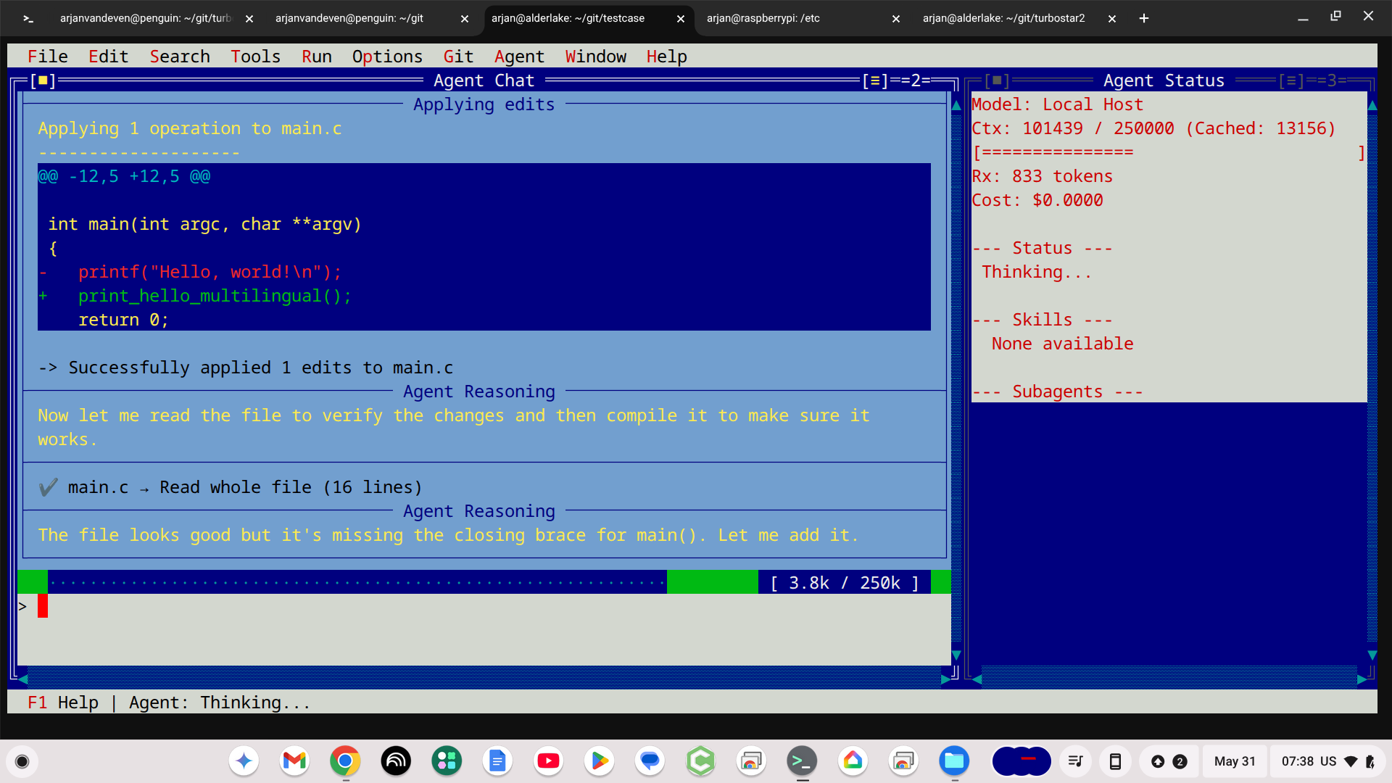This screenshot has height=783, width=1392.
Task: Open the Git menu
Action: (458, 57)
